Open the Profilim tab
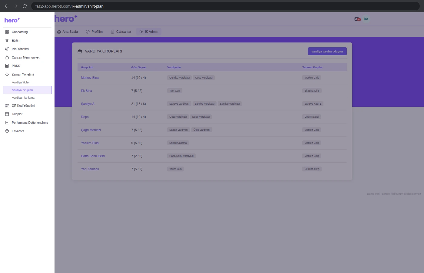Image resolution: width=424 pixels, height=273 pixels. coord(94,32)
